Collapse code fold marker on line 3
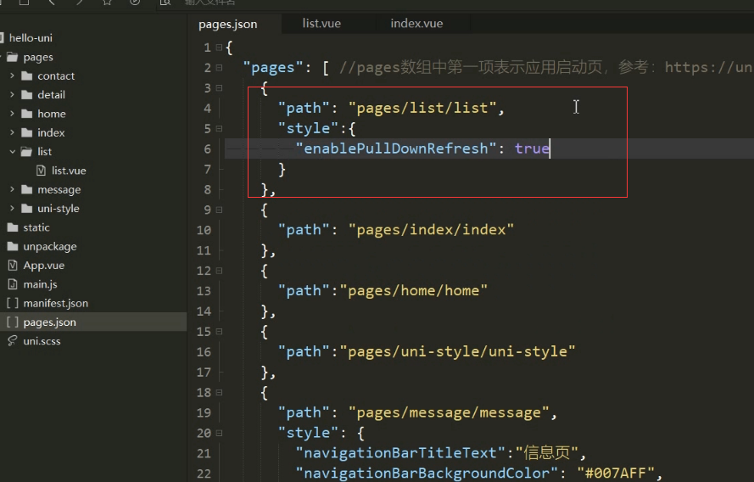This screenshot has height=482, width=754. (x=219, y=88)
